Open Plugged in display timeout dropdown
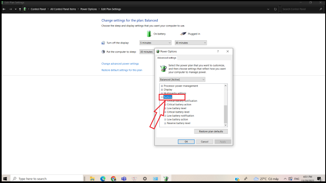The width and height of the screenshot is (326, 183). pos(191,43)
